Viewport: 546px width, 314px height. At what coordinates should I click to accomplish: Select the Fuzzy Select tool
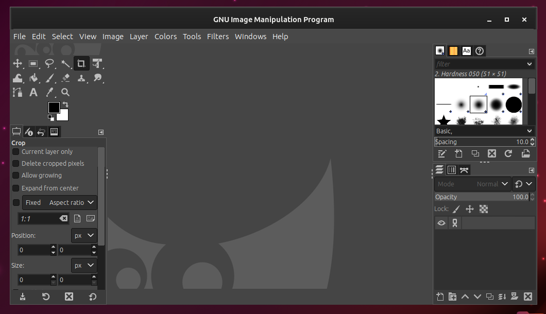pos(65,63)
